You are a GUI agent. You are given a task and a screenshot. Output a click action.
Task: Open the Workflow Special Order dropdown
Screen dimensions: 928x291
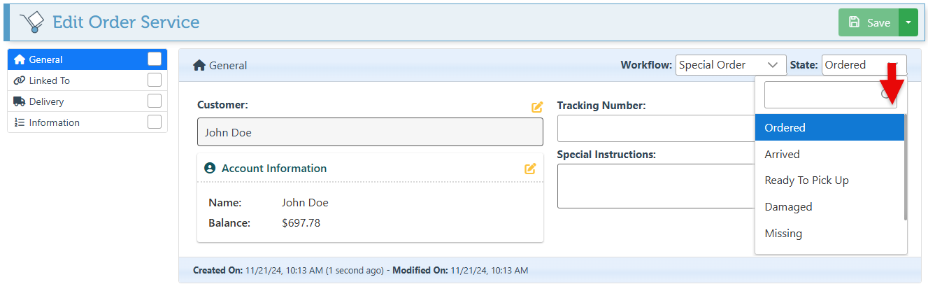731,65
